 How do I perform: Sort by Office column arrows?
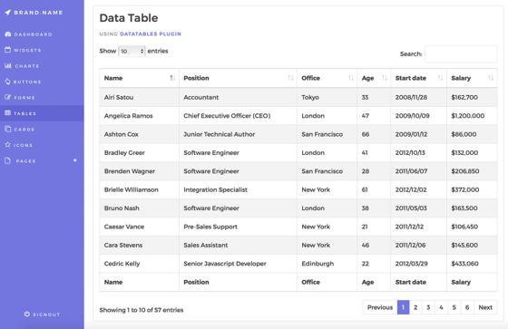pos(351,78)
